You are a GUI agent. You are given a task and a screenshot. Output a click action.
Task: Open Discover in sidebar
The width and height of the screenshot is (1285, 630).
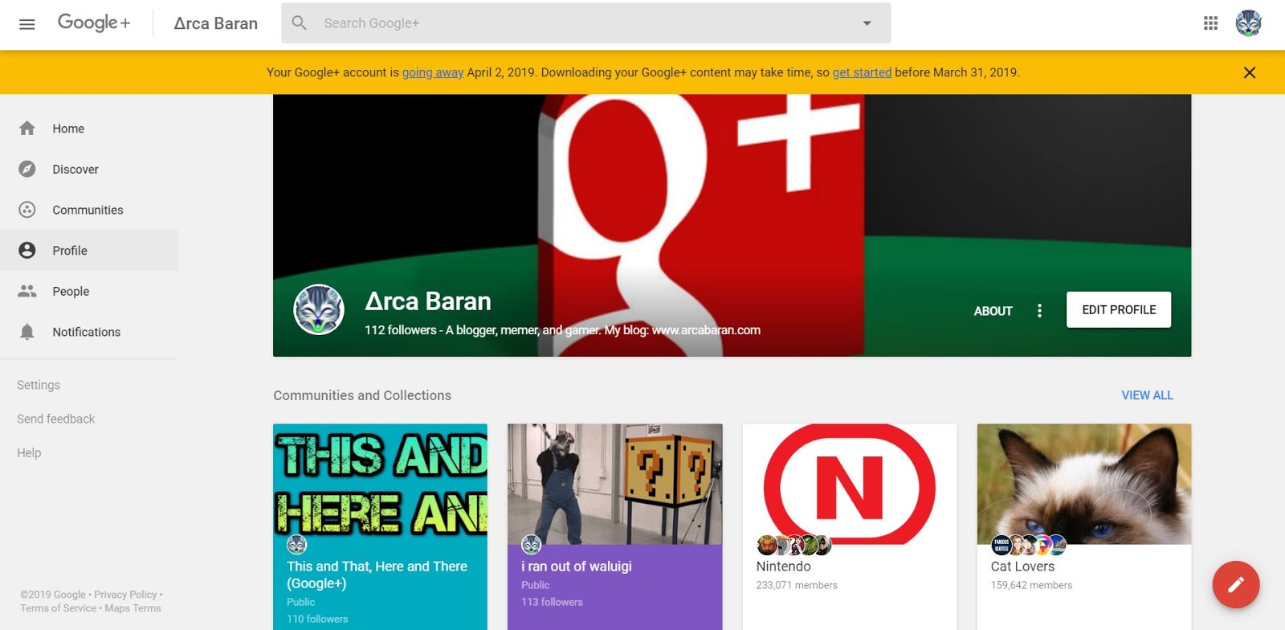pos(89,170)
